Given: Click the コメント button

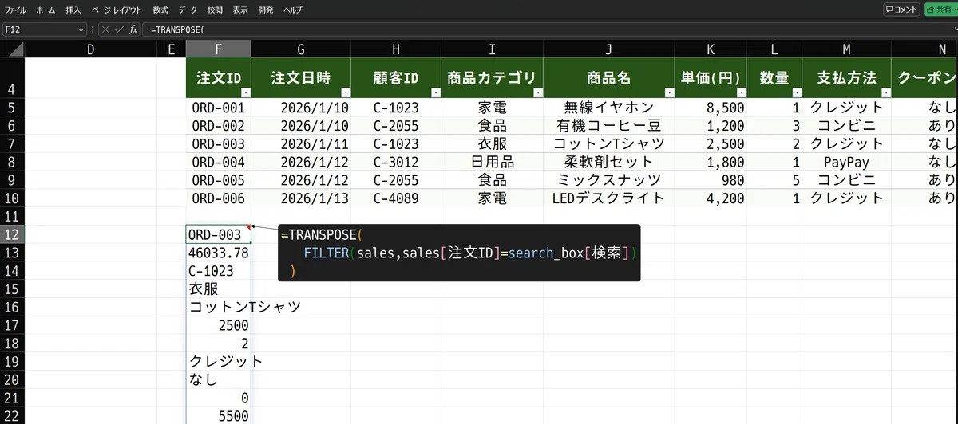Looking at the screenshot, I should tap(901, 10).
